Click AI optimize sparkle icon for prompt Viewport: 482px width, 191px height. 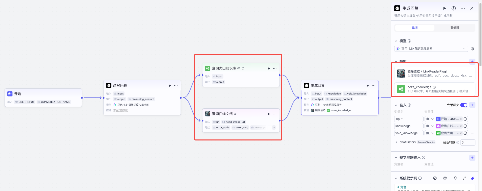click(x=472, y=178)
